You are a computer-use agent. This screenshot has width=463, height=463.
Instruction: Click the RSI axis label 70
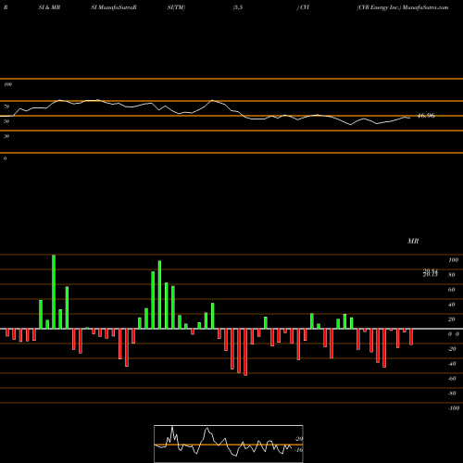(6, 106)
